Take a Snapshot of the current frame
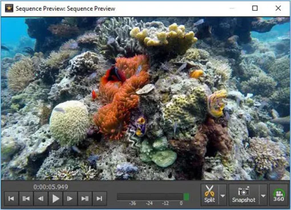291x210 pixels. tap(244, 195)
